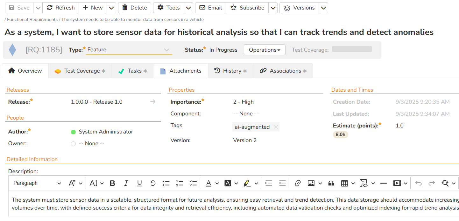Apply strikethrough text formatting
This screenshot has width=459, height=221.
(x=153, y=183)
